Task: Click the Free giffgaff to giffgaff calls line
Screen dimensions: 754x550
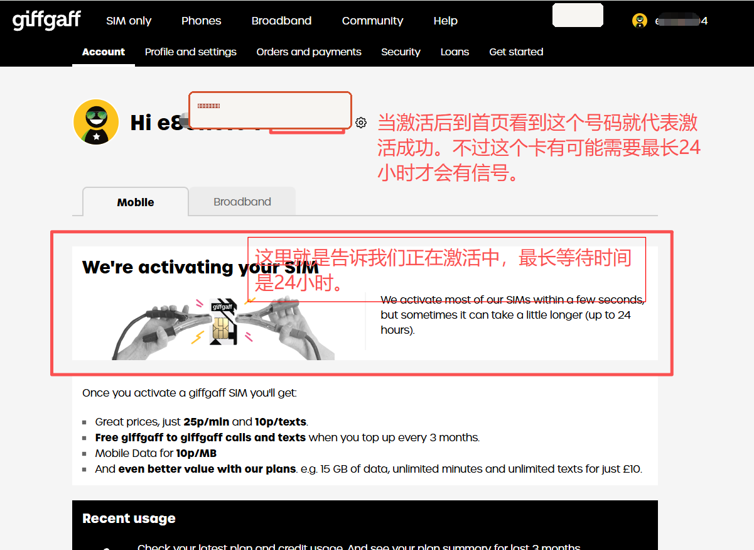Action: (288, 437)
